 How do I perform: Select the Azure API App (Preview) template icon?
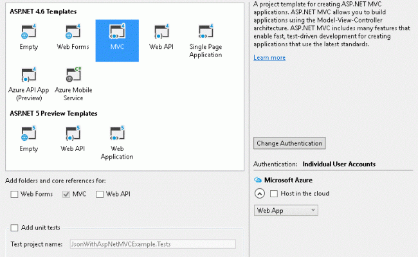pyautogui.click(x=28, y=75)
